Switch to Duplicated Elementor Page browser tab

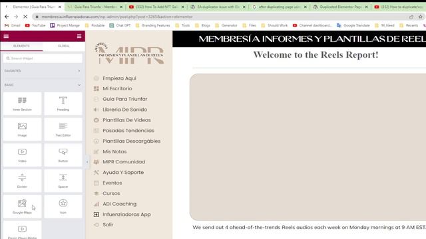coord(340,7)
